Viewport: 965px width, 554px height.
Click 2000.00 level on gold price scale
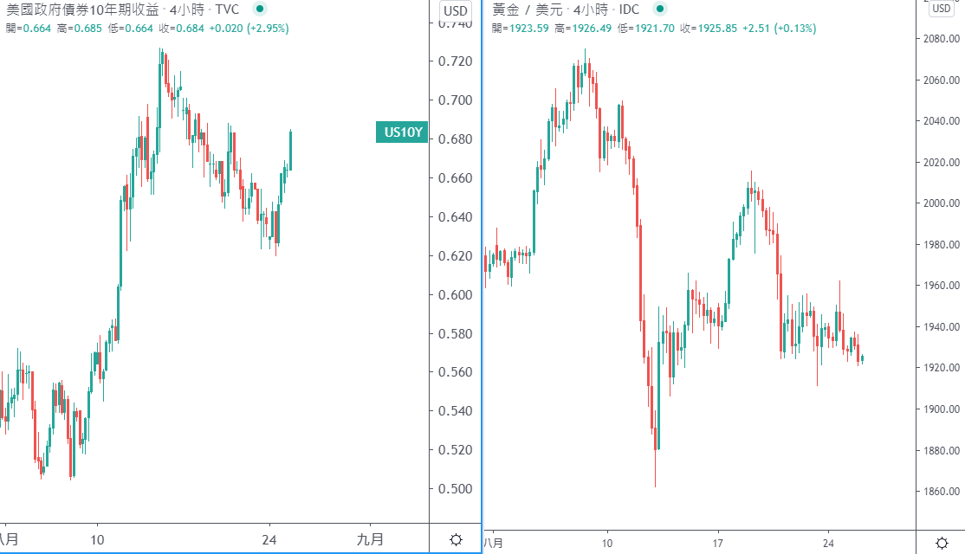click(x=942, y=203)
